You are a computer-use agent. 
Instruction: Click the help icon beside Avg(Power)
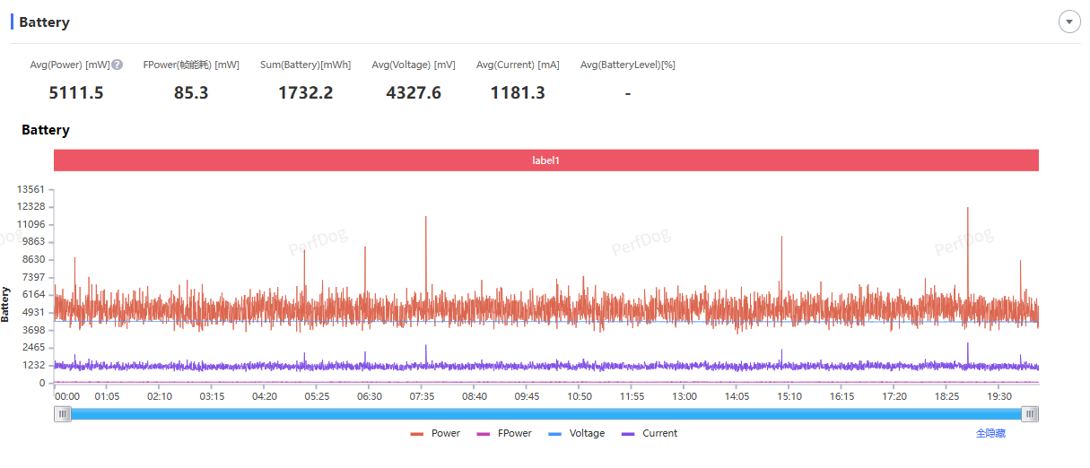[118, 65]
